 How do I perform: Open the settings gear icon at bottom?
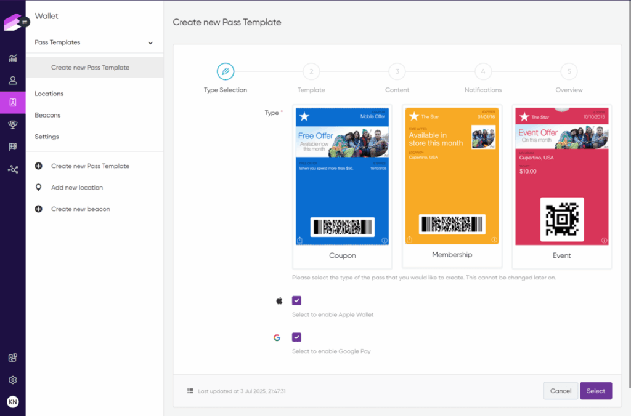[x=12, y=380]
